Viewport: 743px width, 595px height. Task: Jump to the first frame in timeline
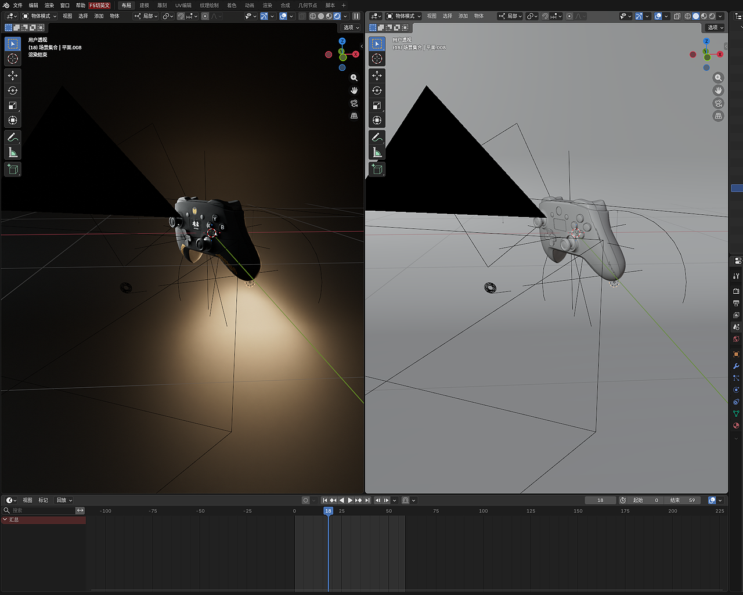pos(325,500)
